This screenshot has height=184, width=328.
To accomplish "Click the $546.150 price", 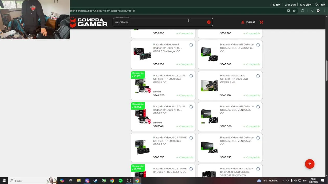I will point(225,95).
